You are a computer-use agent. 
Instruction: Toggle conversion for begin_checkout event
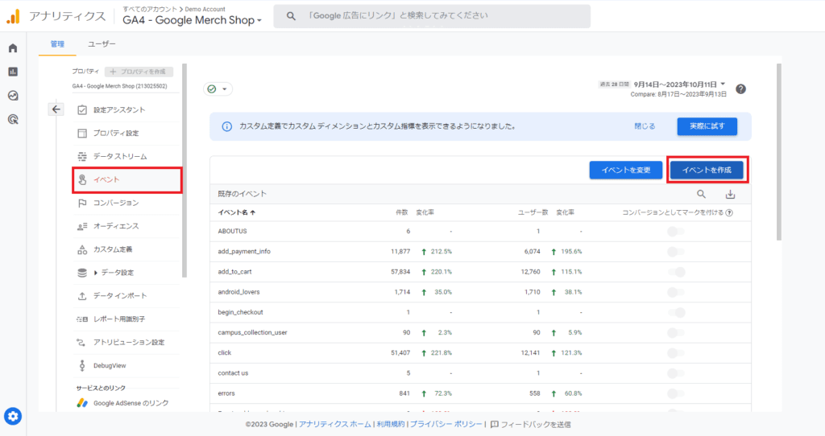click(x=676, y=313)
